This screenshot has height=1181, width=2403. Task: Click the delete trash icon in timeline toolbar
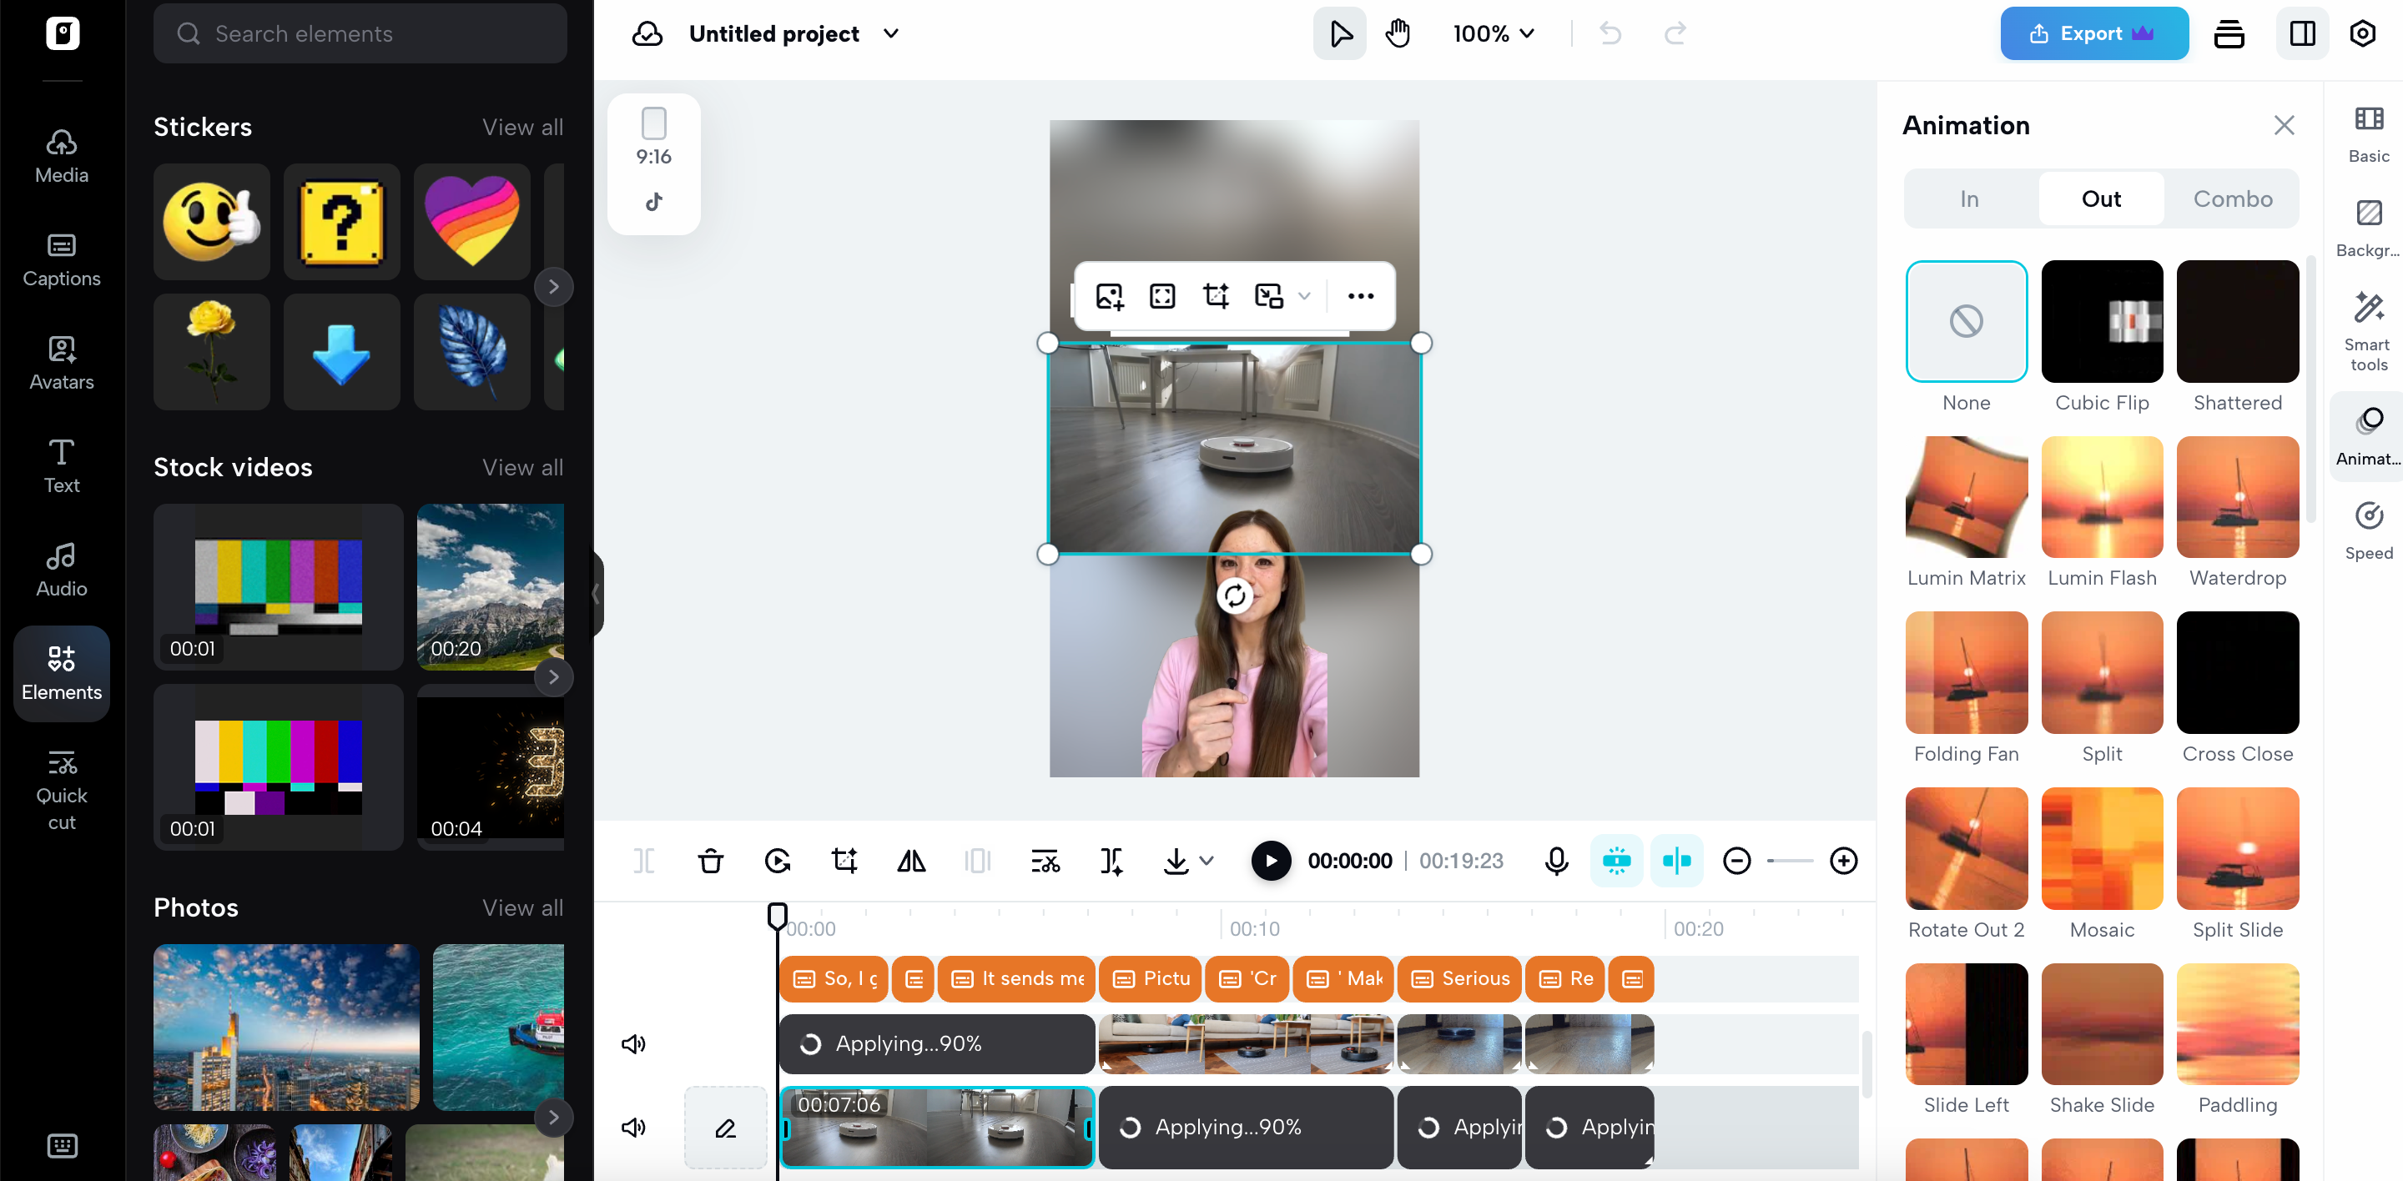coord(710,861)
